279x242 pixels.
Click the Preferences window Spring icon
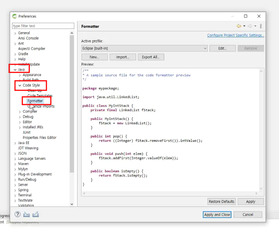[x=15, y=16]
